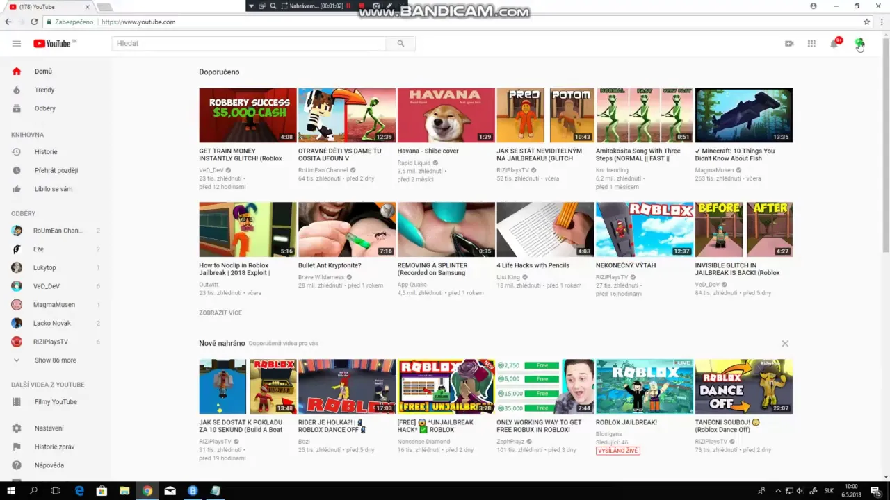Open the upload video camera icon
Viewport: 890px width, 500px height.
coord(789,43)
